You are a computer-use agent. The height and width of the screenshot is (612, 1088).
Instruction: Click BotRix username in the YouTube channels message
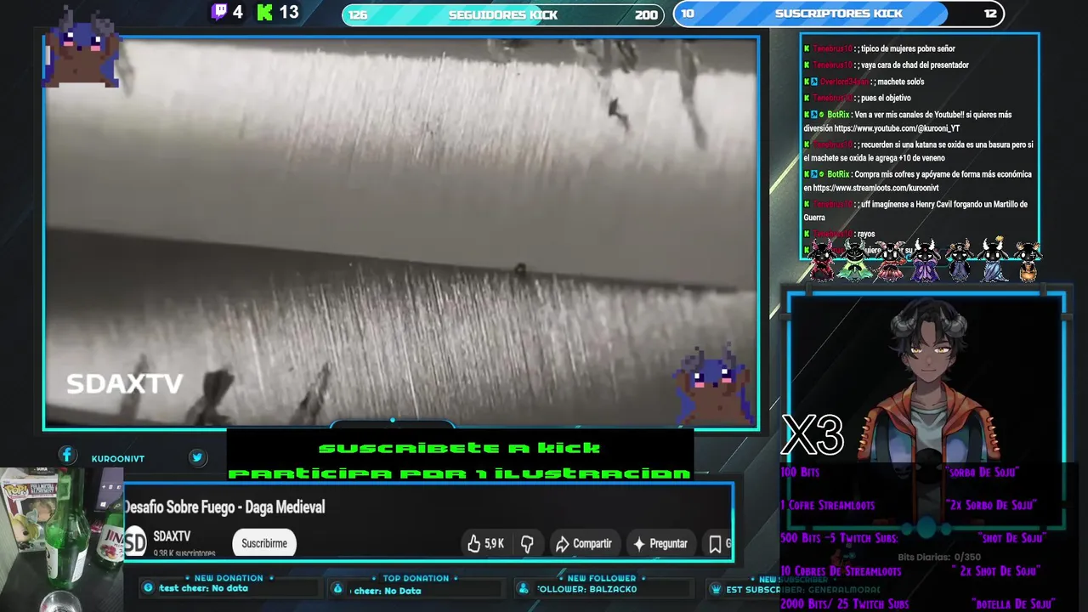tap(838, 114)
